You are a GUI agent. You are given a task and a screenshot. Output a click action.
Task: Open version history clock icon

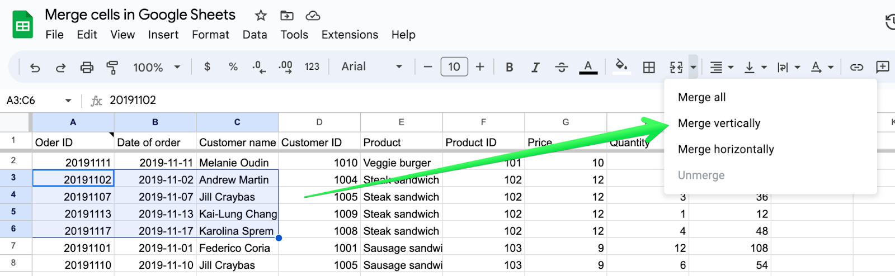coord(890,22)
